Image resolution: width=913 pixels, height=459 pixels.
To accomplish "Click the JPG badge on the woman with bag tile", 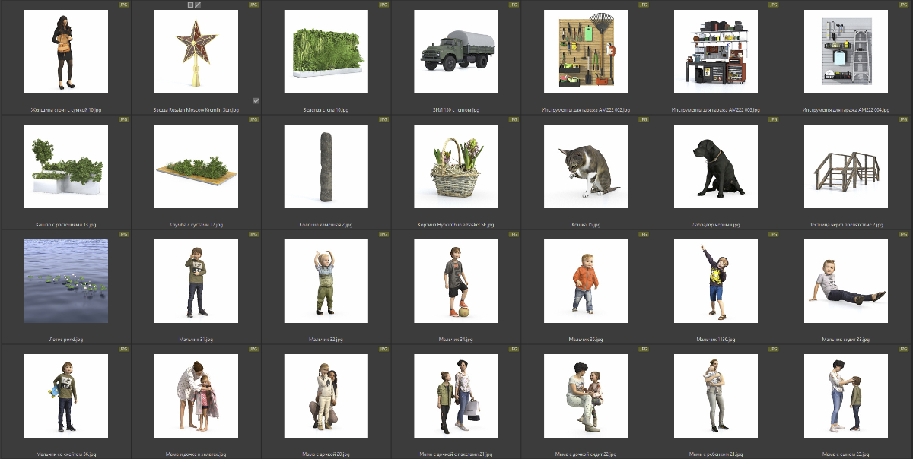I will (123, 5).
